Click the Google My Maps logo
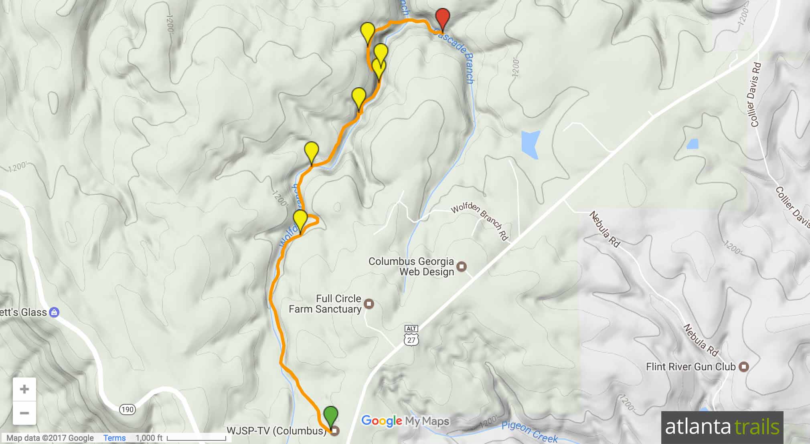 pyautogui.click(x=405, y=421)
